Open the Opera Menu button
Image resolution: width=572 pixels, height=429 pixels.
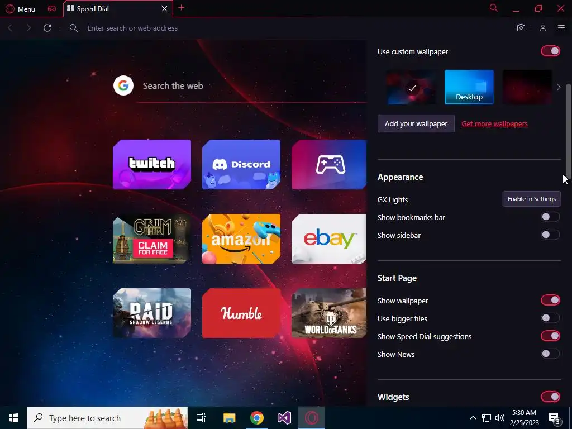21,9
